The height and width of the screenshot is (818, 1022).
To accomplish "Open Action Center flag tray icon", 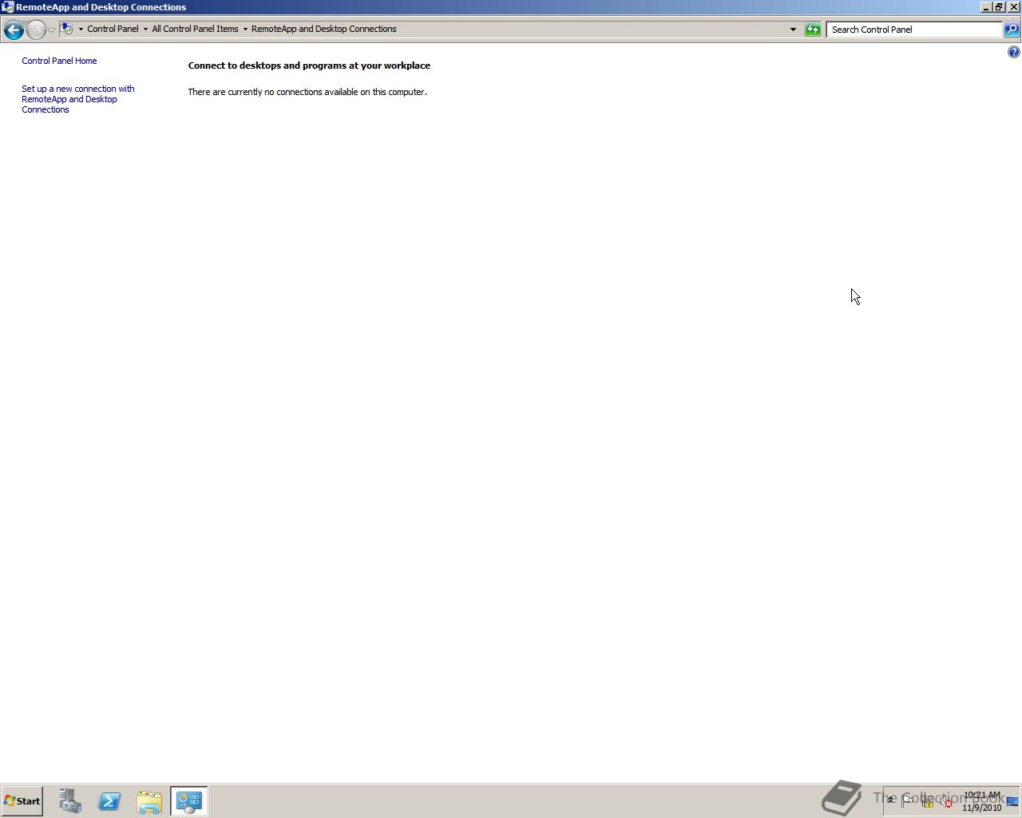I will [908, 801].
